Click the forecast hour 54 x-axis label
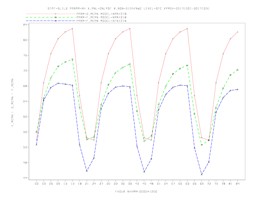Screen dimensions: 259x200 166,184
